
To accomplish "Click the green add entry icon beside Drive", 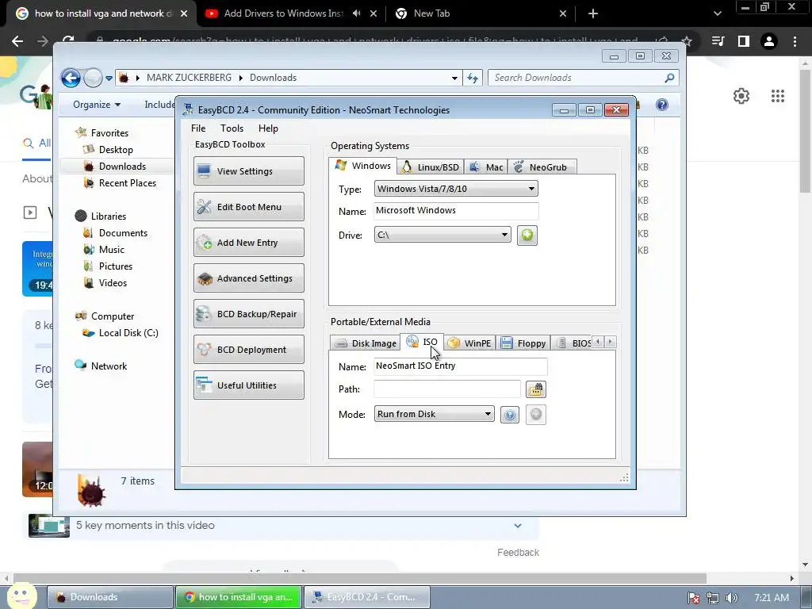I will tap(527, 235).
